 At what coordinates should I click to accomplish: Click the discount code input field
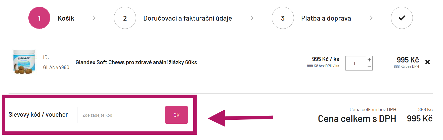coord(119,115)
